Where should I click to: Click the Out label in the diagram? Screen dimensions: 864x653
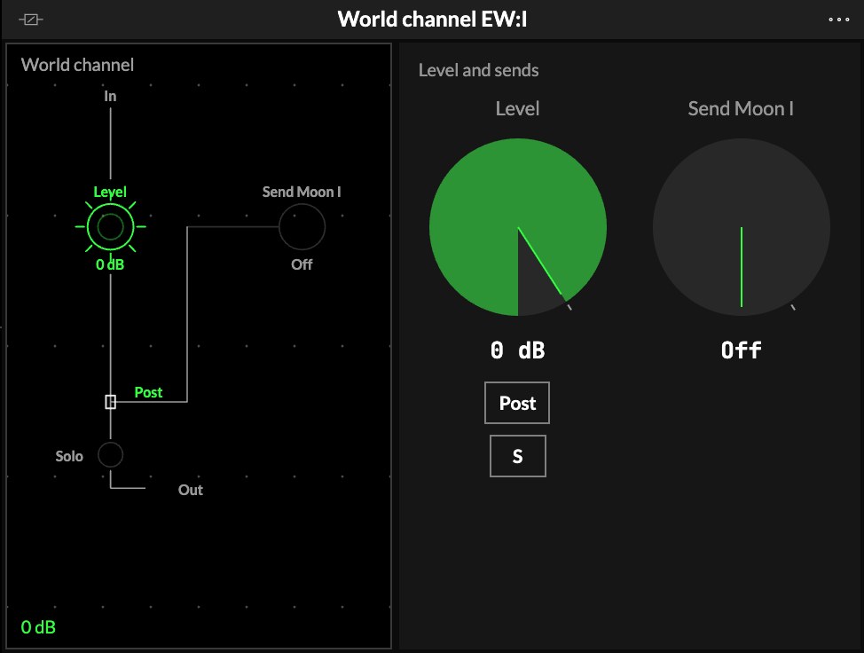pyautogui.click(x=191, y=490)
